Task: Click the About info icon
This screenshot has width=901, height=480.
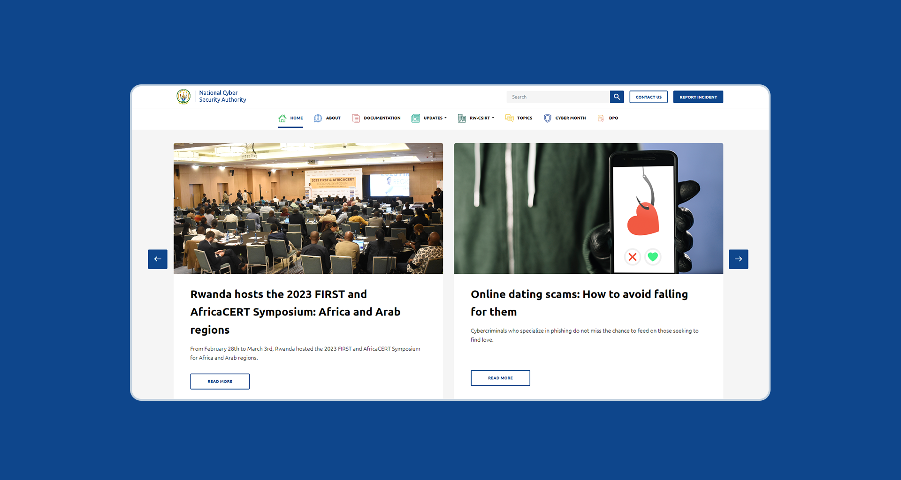Action: (318, 118)
